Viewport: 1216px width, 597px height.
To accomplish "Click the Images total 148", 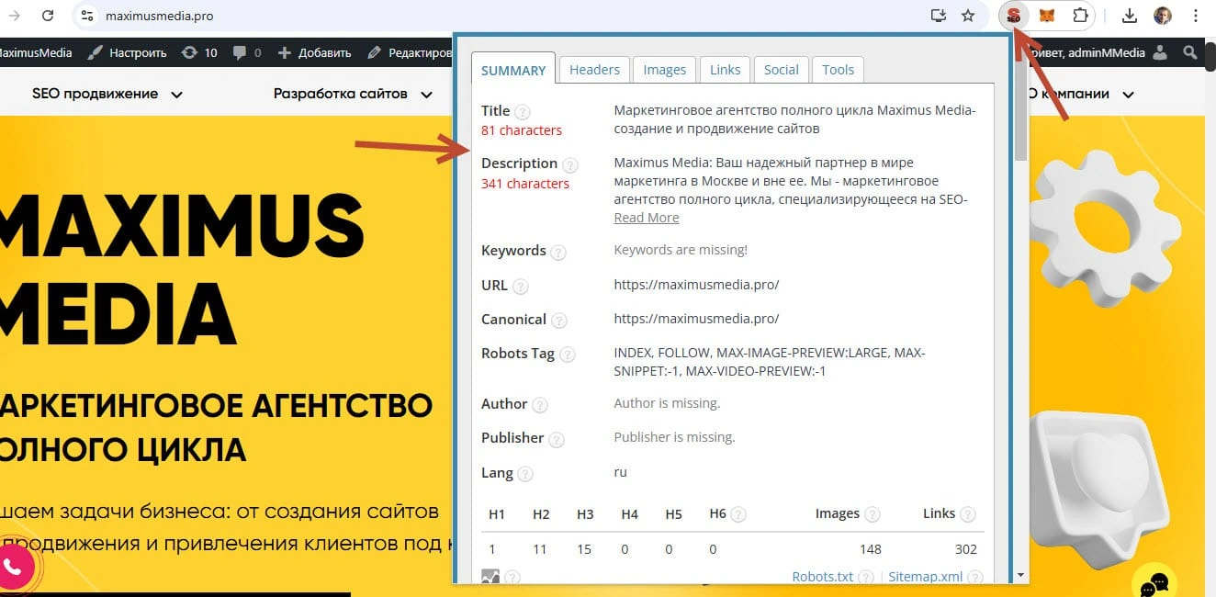I will (x=871, y=549).
